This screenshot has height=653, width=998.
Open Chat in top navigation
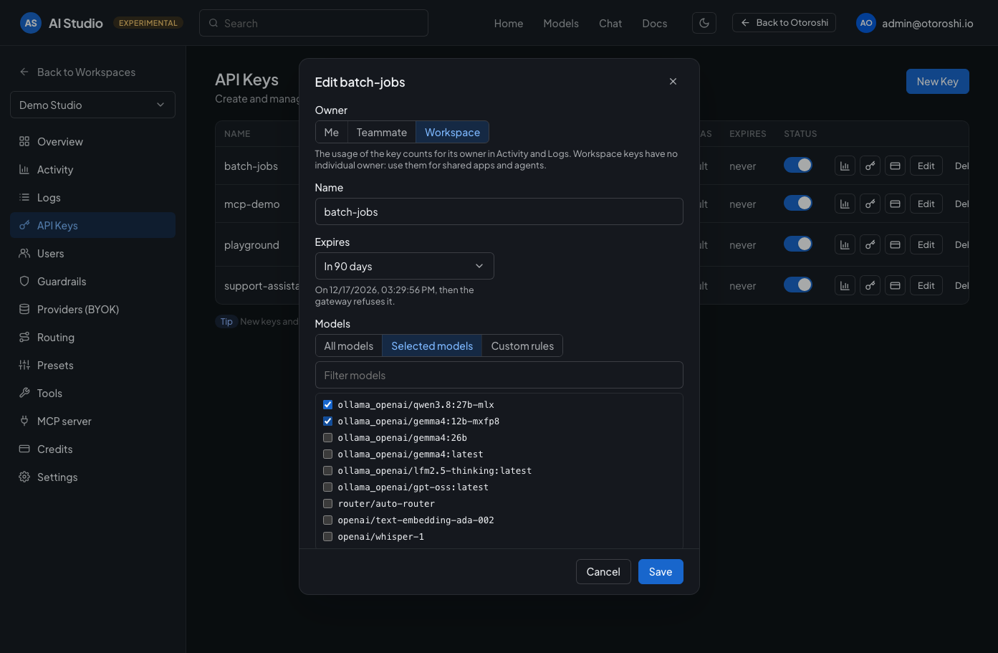pos(610,23)
